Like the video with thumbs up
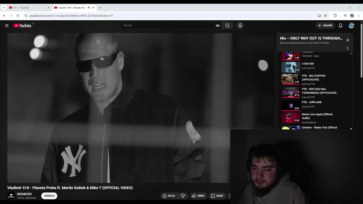 tap(169, 196)
